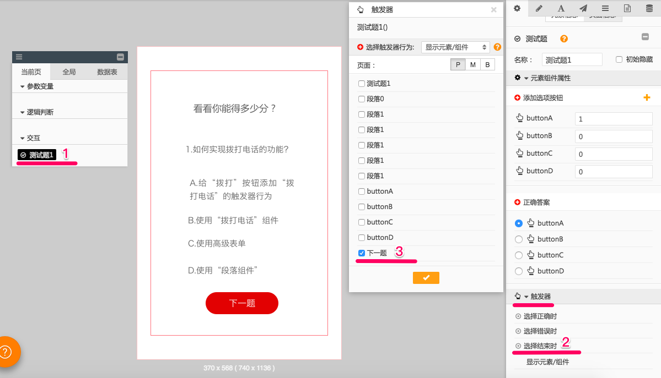Click the help icon beside trigger behavior dropdown
The width and height of the screenshot is (661, 378).
click(x=497, y=47)
